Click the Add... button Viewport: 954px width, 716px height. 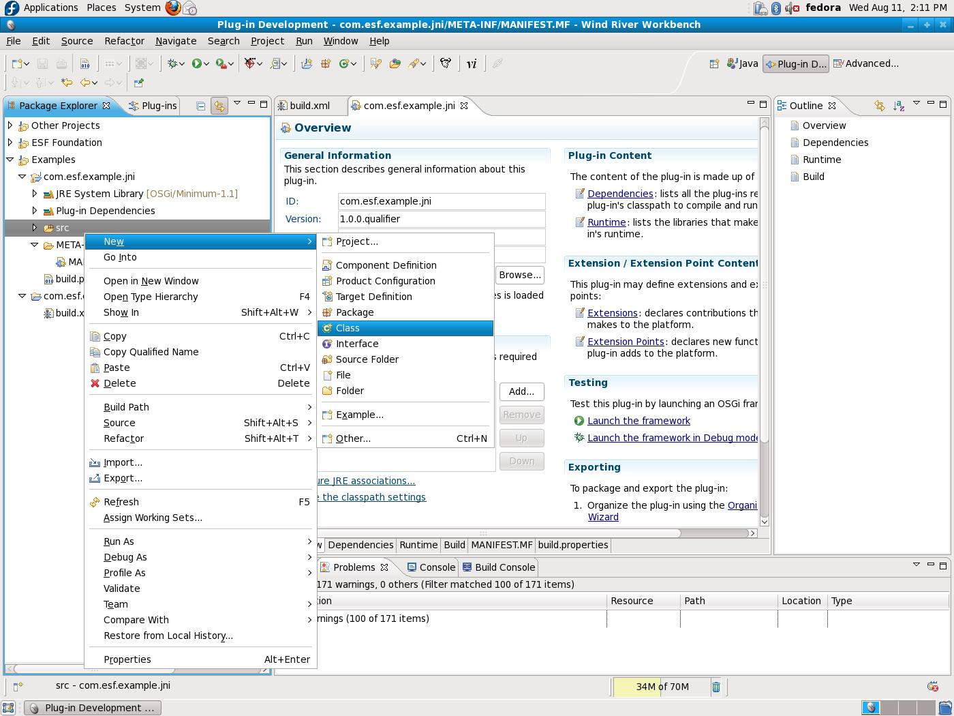pos(521,391)
